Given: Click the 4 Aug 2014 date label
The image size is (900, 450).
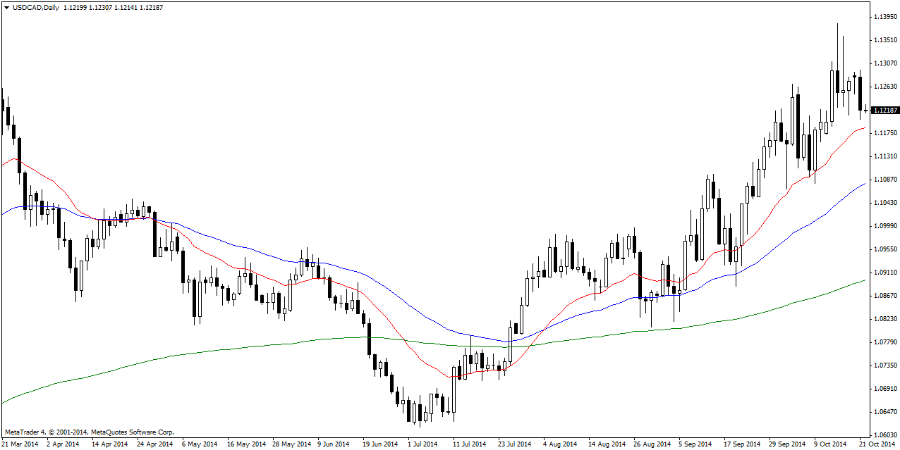Looking at the screenshot, I should (560, 444).
